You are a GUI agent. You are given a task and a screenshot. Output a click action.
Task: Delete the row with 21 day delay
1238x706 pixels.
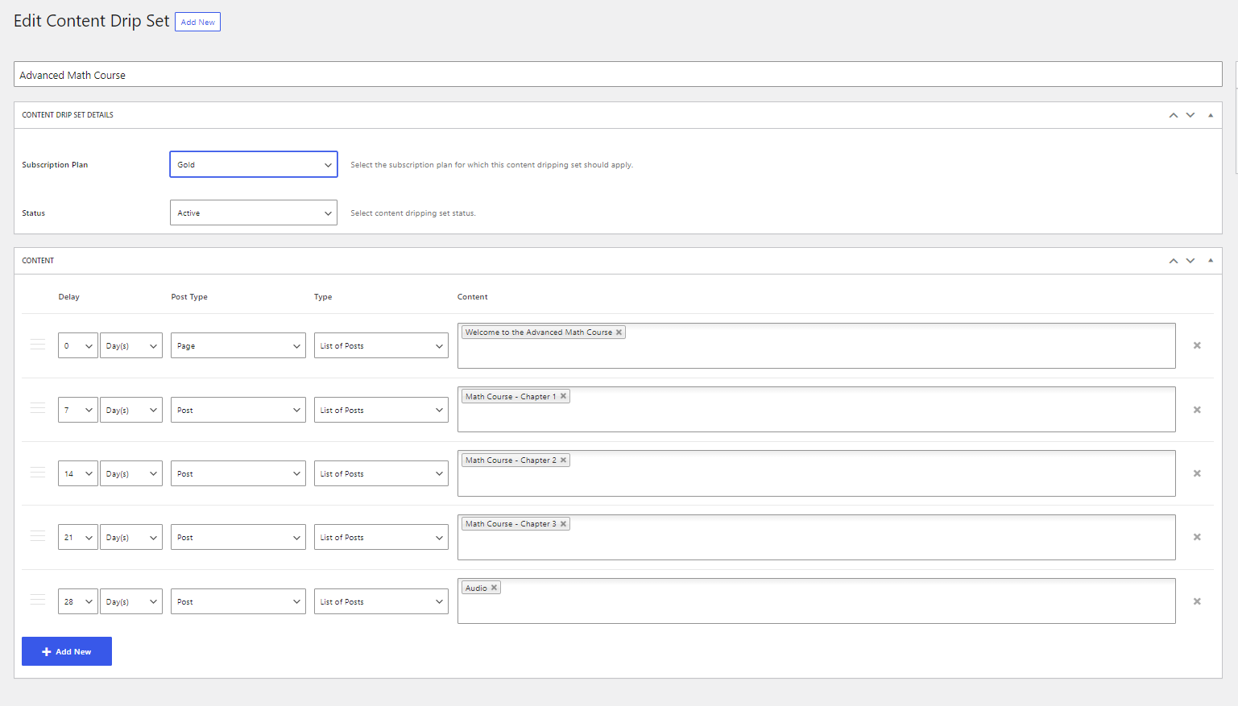point(1197,537)
